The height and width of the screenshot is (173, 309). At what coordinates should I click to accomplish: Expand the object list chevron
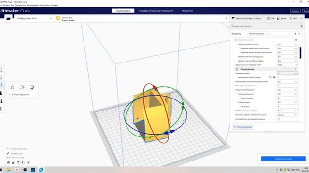point(8,149)
